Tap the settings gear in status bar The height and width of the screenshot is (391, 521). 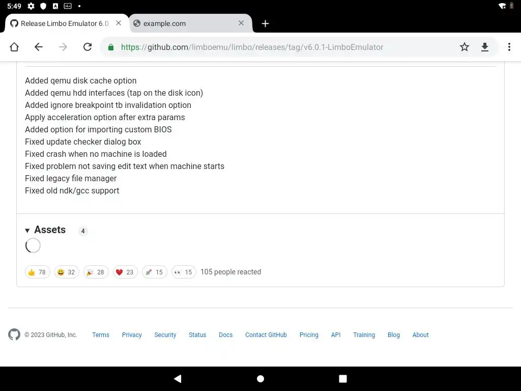31,6
